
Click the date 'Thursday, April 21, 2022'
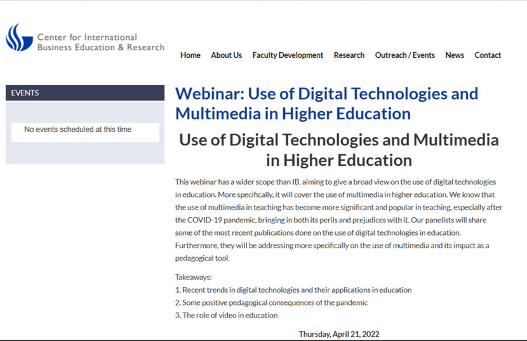tap(339, 334)
